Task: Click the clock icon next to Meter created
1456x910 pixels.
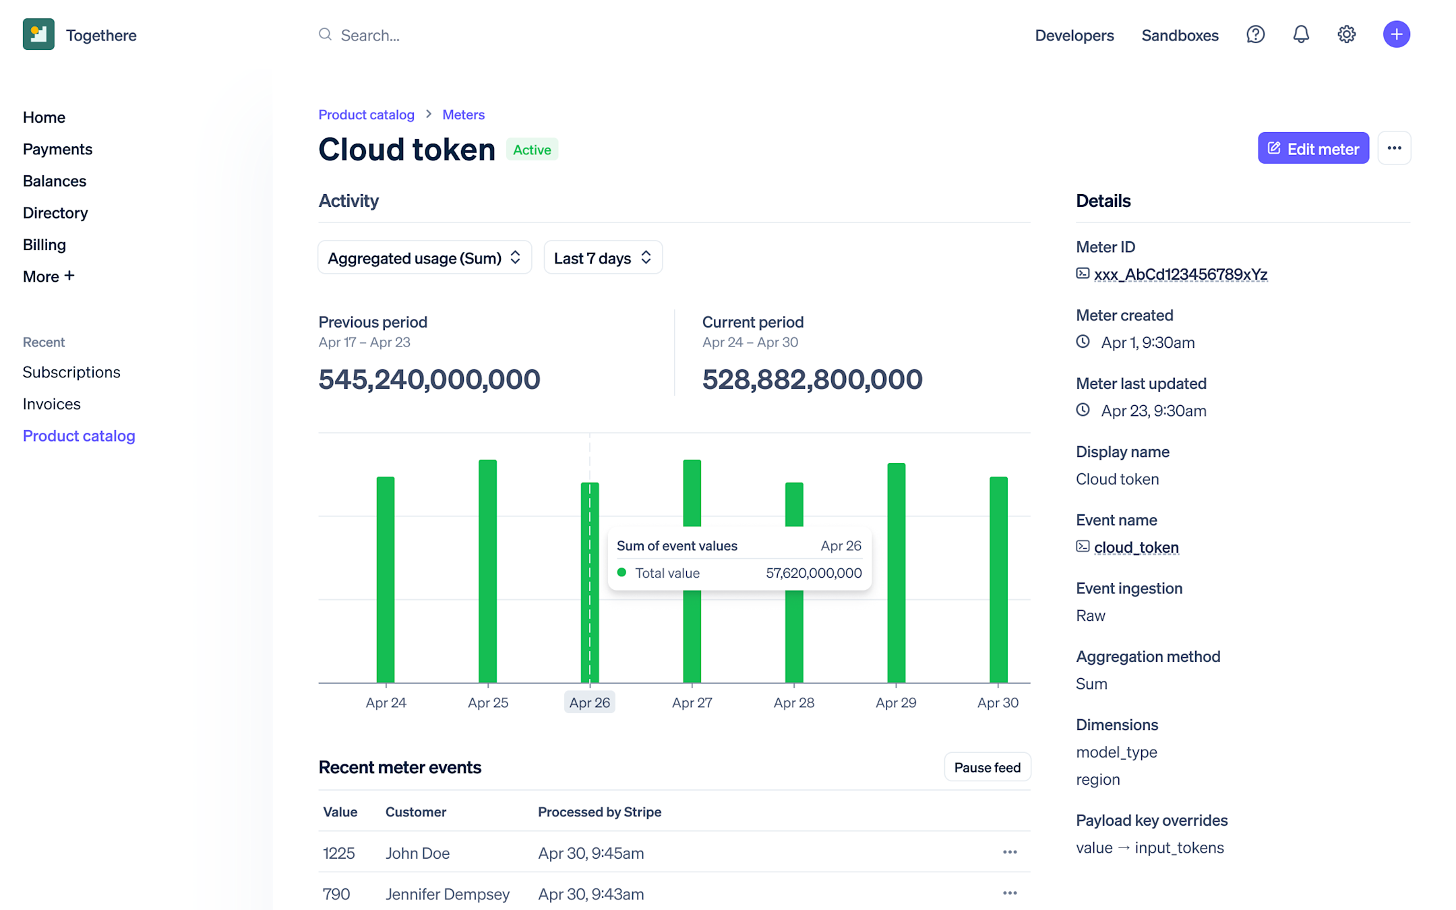Action: [x=1084, y=342]
